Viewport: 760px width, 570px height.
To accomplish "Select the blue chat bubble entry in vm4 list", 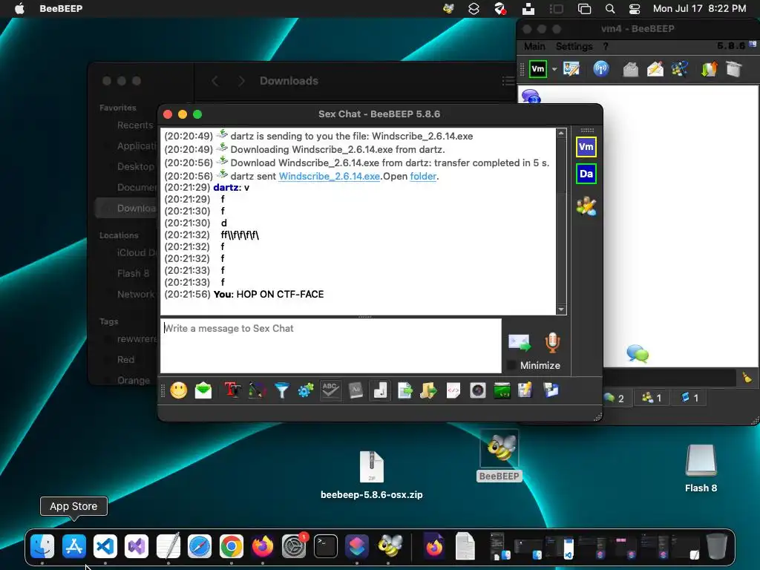I will 531,96.
